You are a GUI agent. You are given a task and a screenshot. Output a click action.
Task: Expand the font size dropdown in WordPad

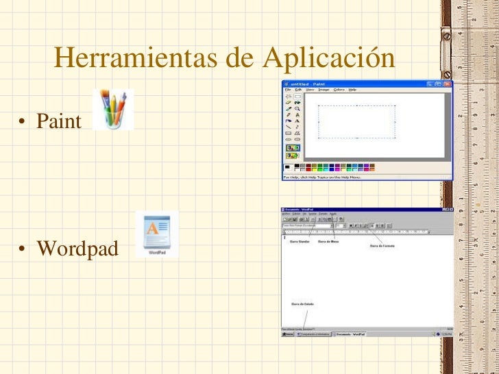coord(344,226)
